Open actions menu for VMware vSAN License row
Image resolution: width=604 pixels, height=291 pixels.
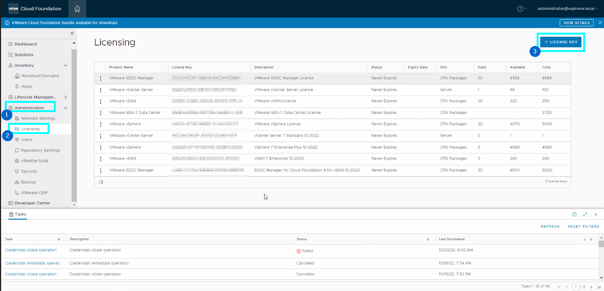(100, 101)
